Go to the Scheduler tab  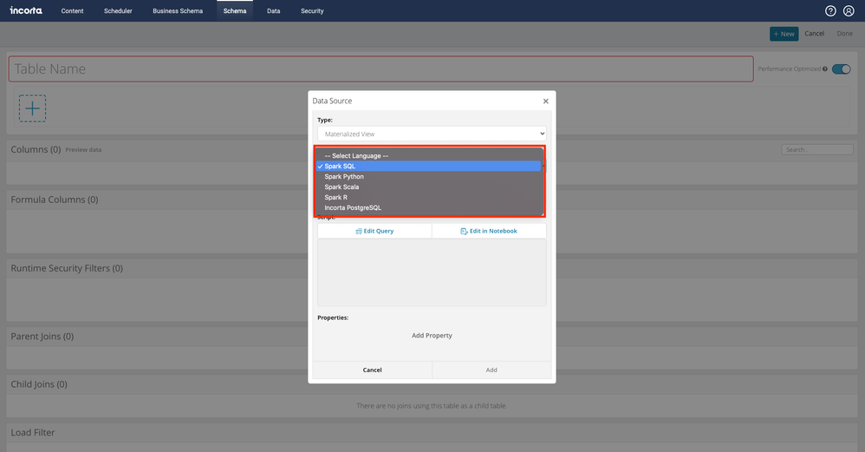tap(118, 11)
